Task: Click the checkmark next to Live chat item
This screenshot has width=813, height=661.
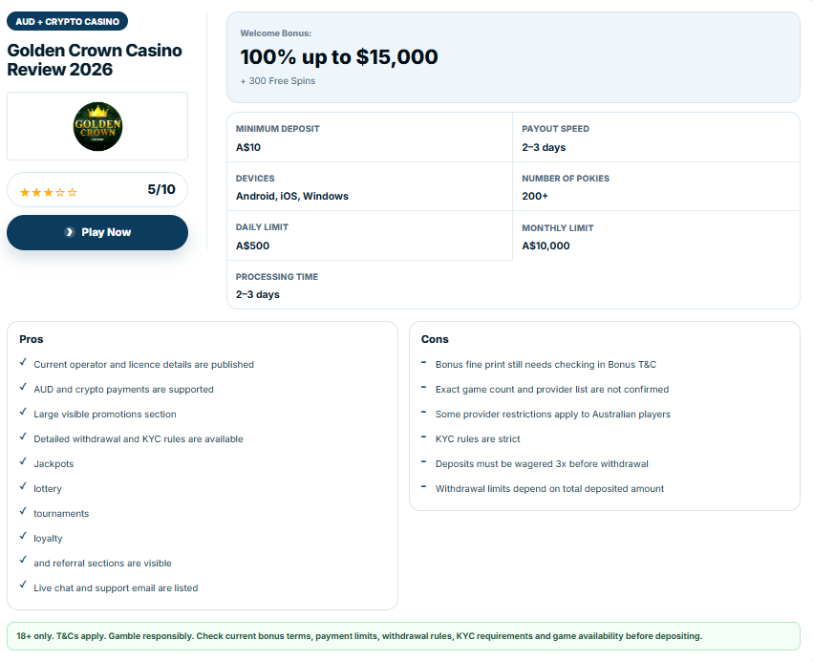Action: pyautogui.click(x=23, y=585)
